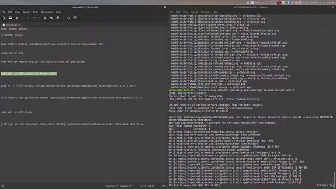Click the Save document icon in editor toolbar
The image size is (336, 189).
click(x=17, y=18)
